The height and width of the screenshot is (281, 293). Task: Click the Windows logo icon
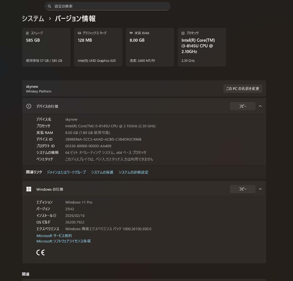(x=29, y=189)
